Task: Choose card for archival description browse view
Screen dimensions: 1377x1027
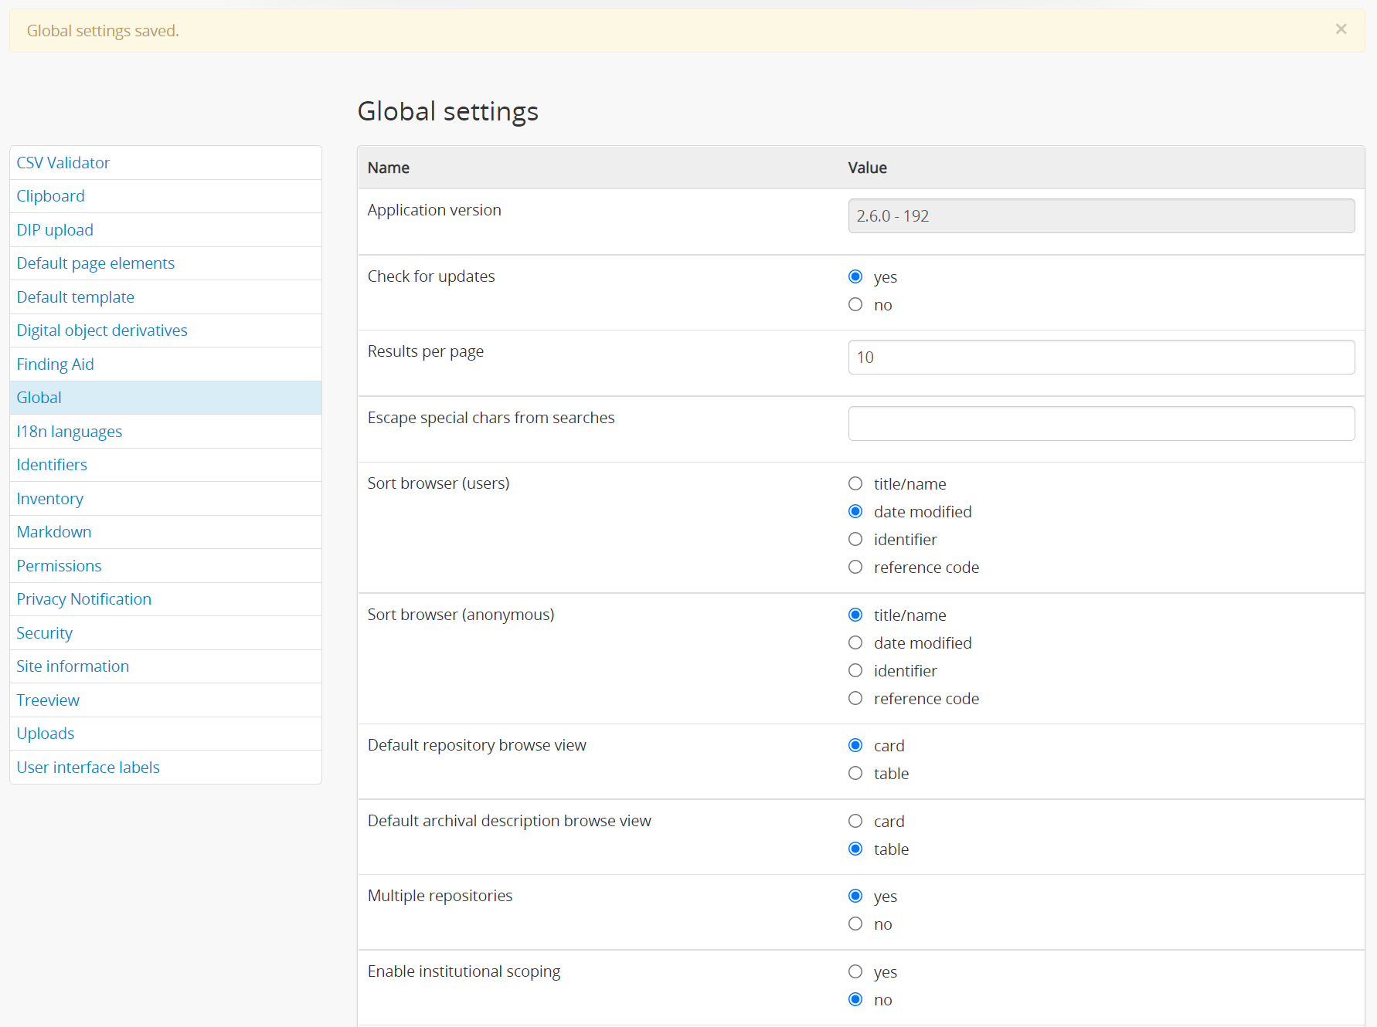Action: coord(855,822)
